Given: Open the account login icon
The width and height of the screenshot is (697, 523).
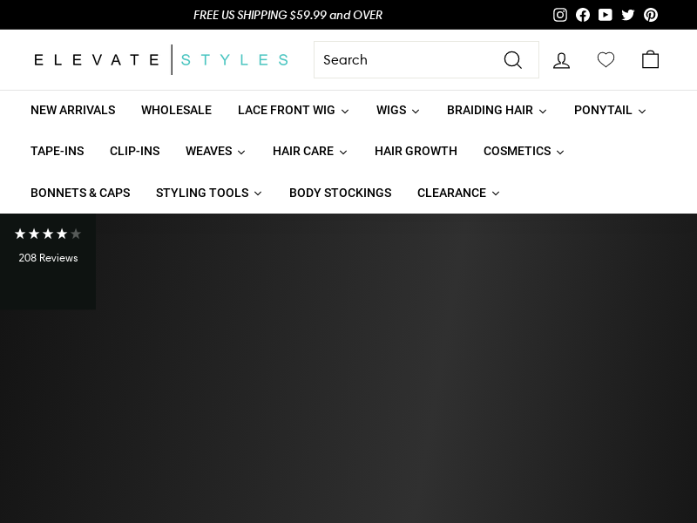Looking at the screenshot, I should pos(561,60).
